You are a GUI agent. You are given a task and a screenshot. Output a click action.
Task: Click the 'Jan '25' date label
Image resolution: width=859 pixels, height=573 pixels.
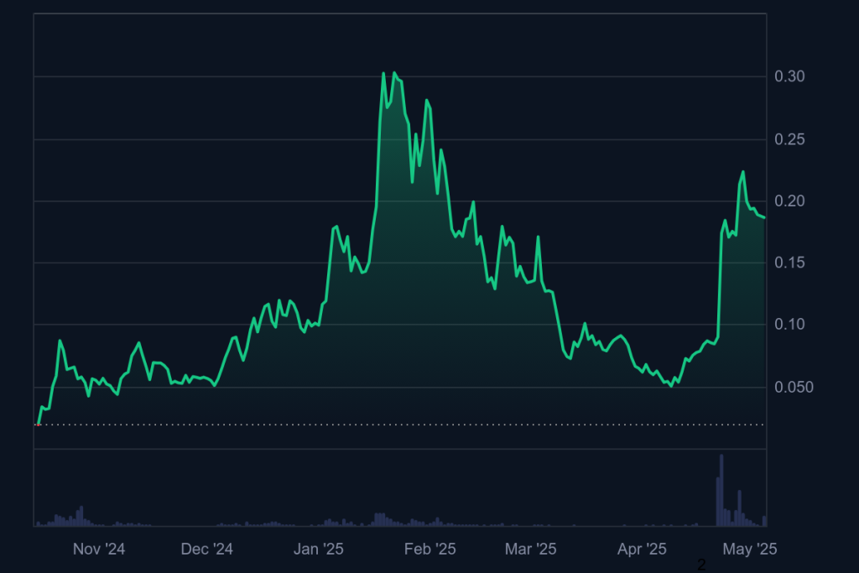(318, 549)
